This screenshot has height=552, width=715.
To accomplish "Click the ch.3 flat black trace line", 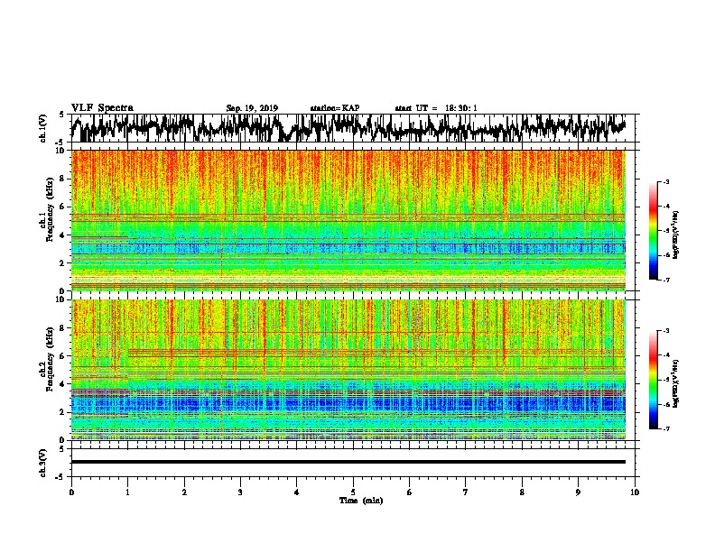I will point(348,462).
